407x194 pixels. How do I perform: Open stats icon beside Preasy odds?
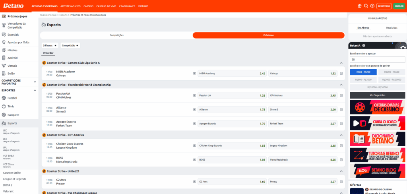(x=341, y=182)
